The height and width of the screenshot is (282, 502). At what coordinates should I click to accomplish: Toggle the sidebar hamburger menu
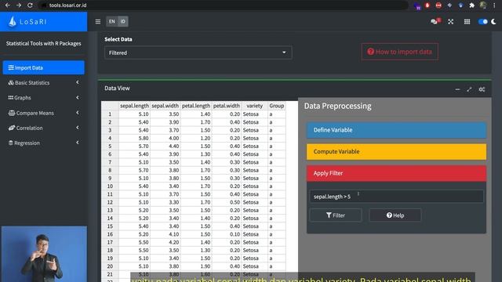[x=98, y=21]
